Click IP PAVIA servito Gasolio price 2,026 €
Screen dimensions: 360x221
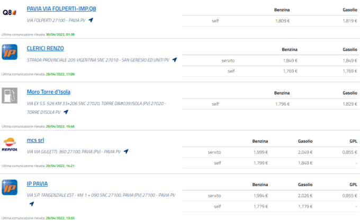point(305,196)
